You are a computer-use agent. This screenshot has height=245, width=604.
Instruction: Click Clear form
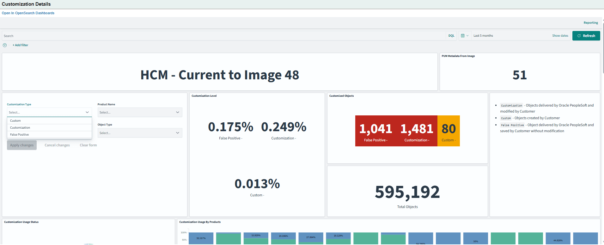tap(88, 145)
